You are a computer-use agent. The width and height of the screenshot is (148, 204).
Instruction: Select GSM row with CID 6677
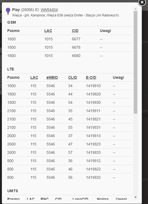70,39
